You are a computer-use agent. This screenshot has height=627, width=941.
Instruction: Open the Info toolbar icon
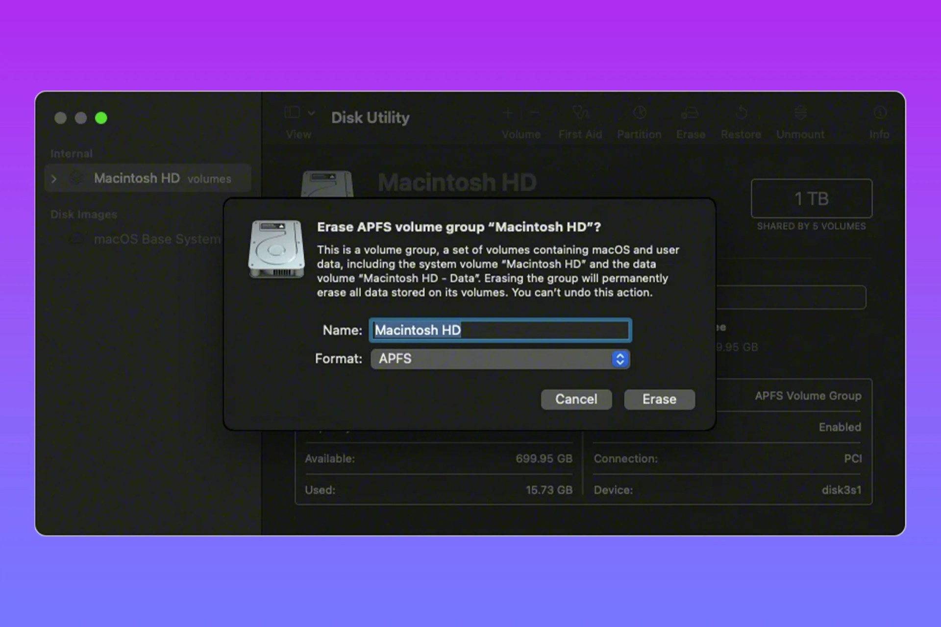(x=880, y=113)
